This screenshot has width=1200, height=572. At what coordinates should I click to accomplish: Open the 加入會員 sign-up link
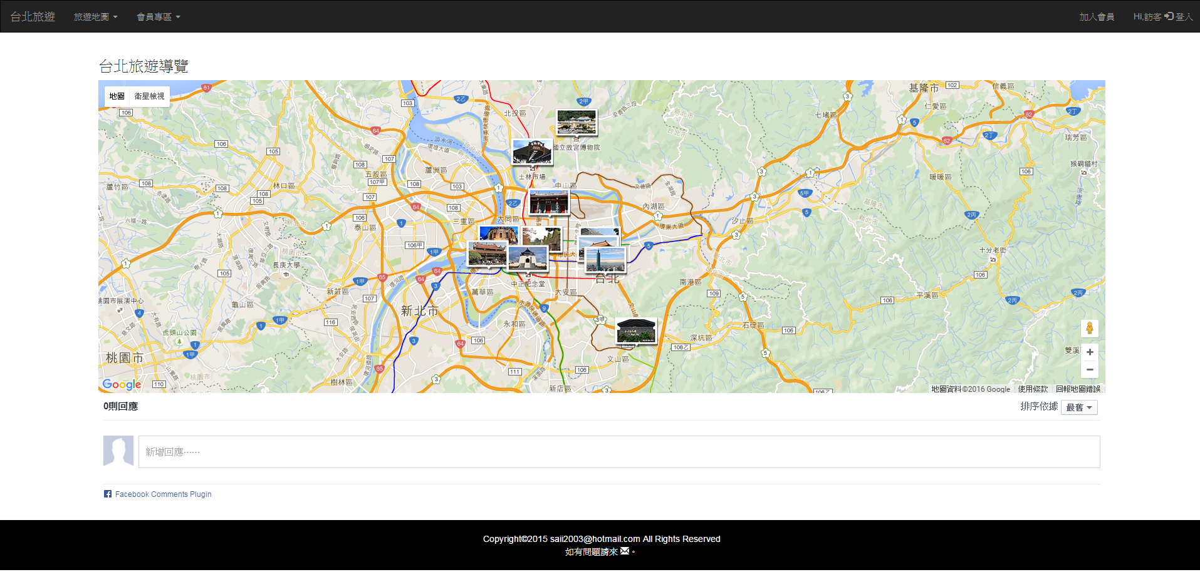pyautogui.click(x=1096, y=17)
